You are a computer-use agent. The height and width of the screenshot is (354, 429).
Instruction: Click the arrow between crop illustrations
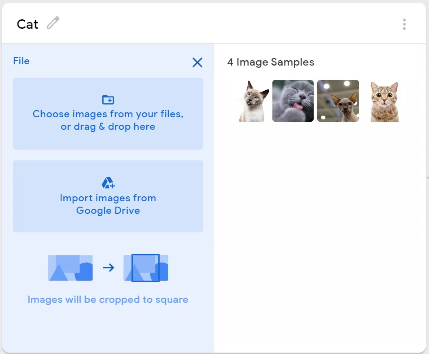[x=108, y=267]
